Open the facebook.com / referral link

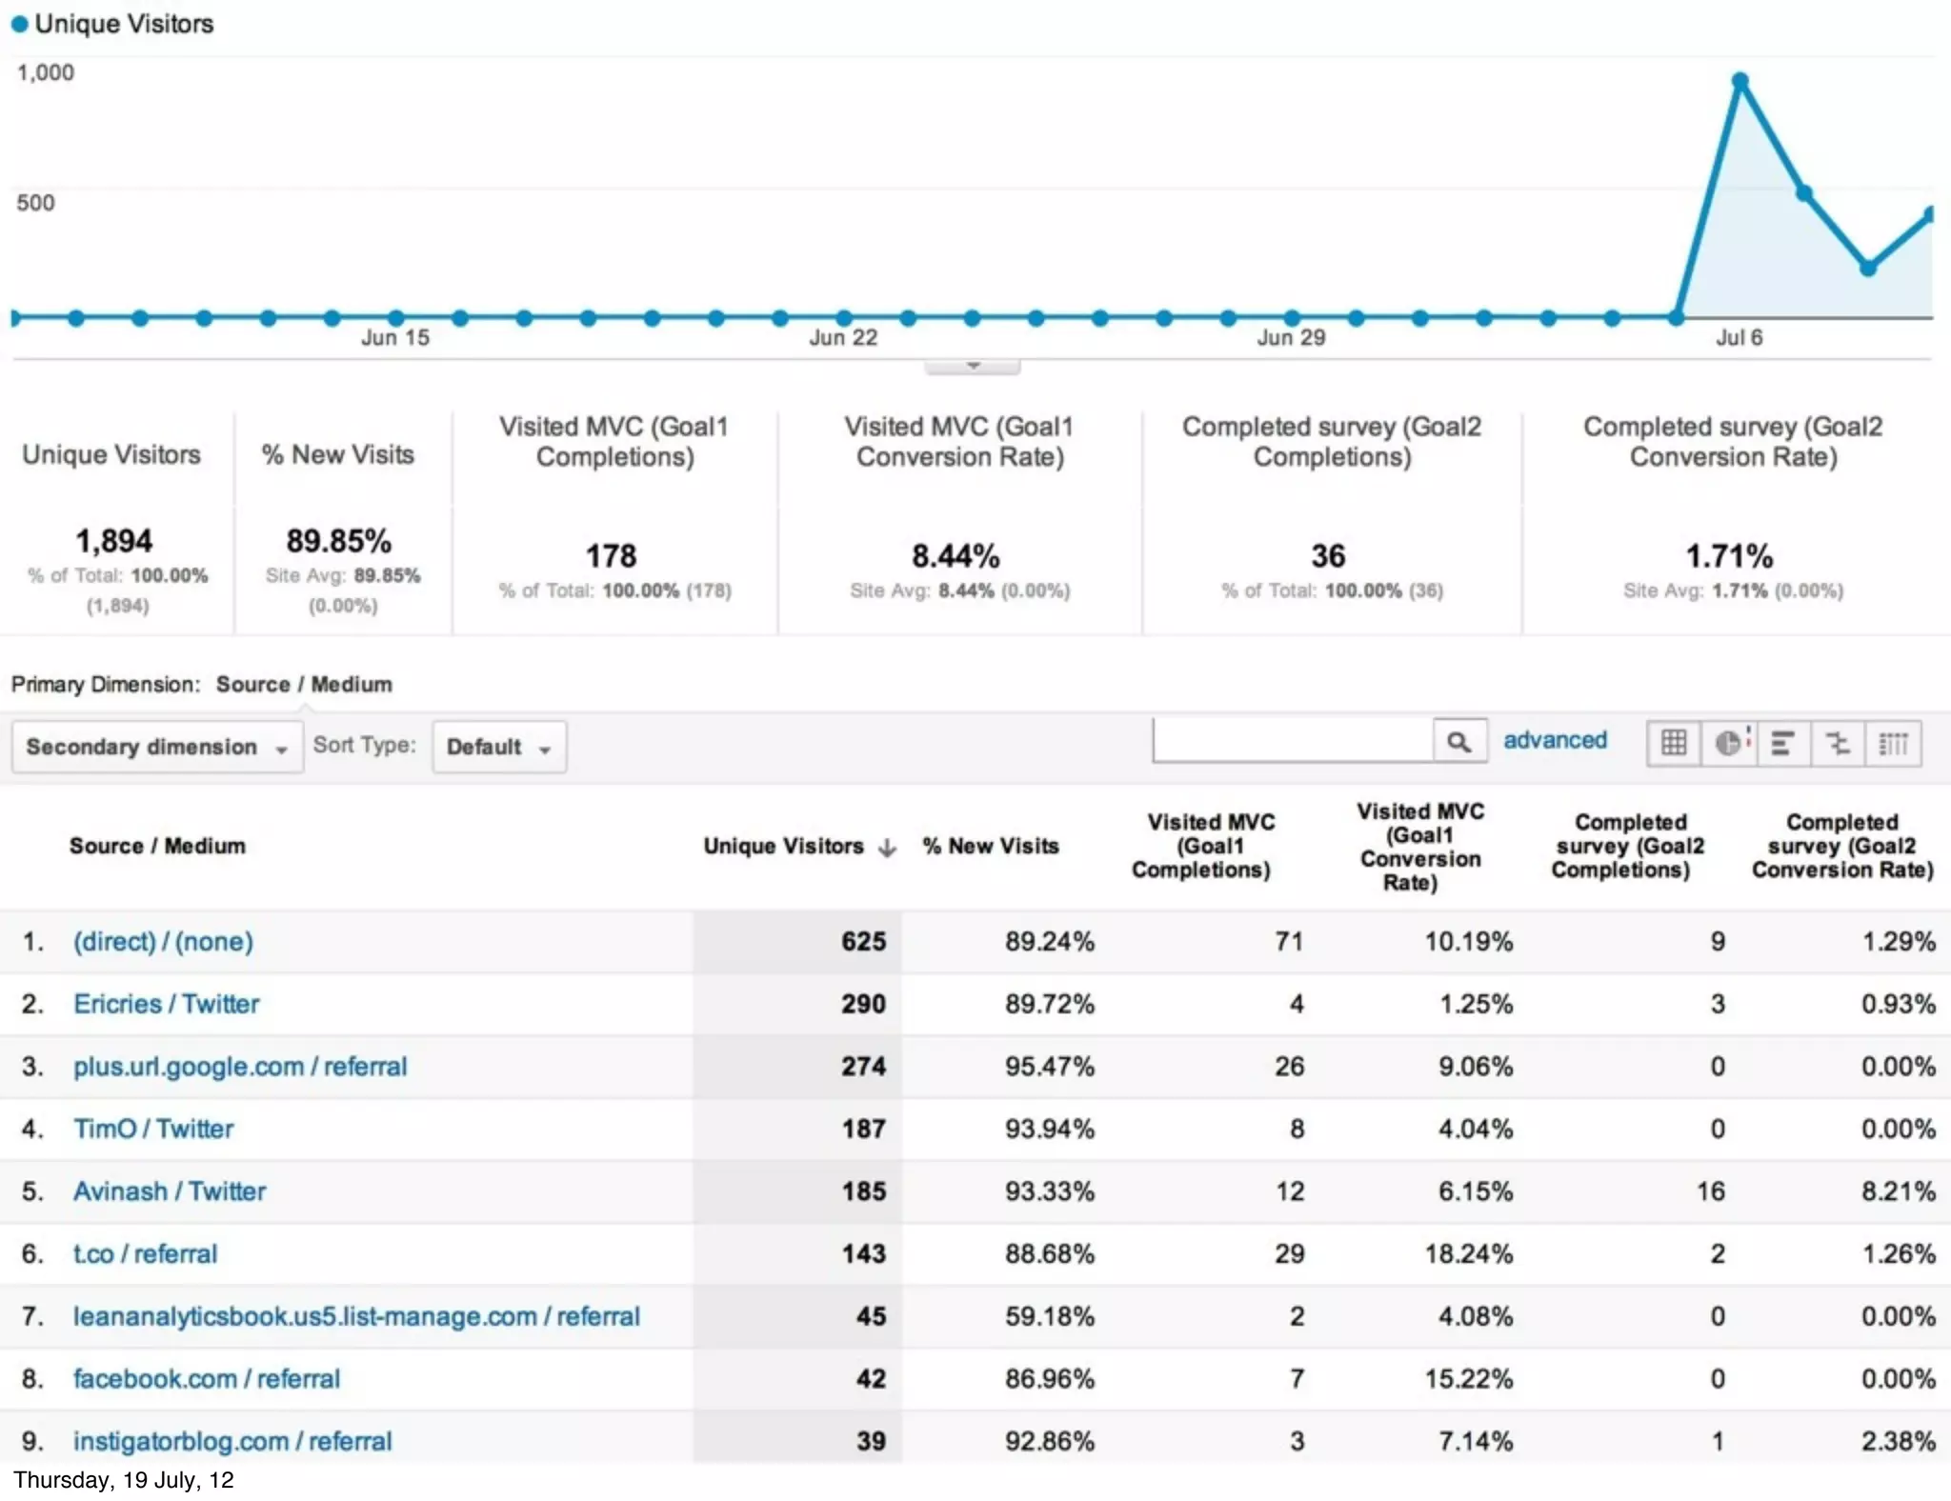(207, 1378)
